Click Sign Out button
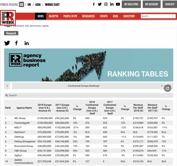 point(170,4)
